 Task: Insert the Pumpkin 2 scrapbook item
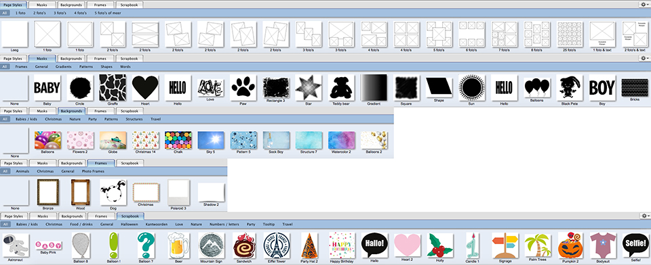click(570, 245)
